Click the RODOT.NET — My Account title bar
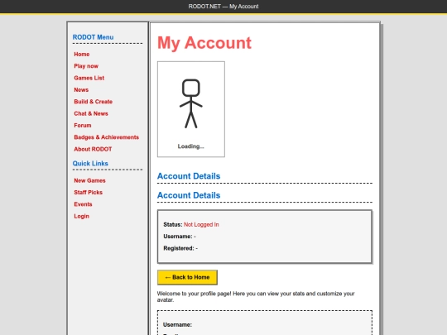Screen dimensions: 447x335 pyautogui.click(x=223, y=7)
